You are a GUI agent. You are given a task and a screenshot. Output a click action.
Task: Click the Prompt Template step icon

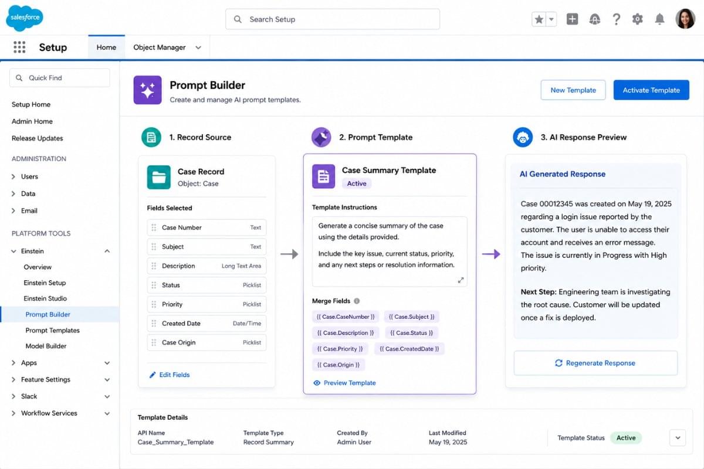(x=321, y=137)
